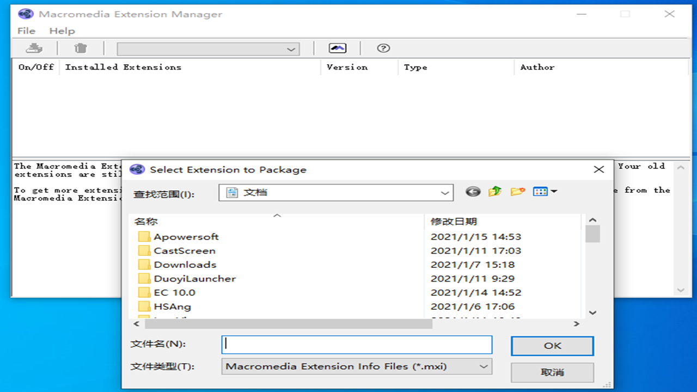Click the date 2021/1/11 9:29
The width and height of the screenshot is (697, 392).
tap(473, 279)
